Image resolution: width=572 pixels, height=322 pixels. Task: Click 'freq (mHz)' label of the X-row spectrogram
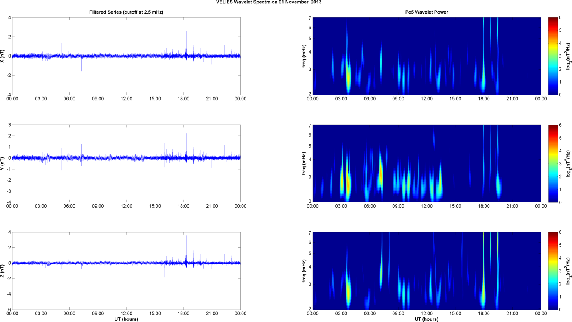[304, 56]
